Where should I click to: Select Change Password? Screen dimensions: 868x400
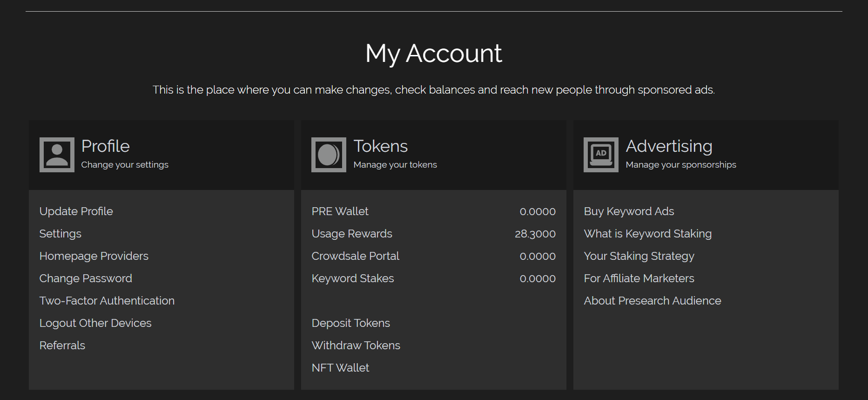tap(86, 278)
